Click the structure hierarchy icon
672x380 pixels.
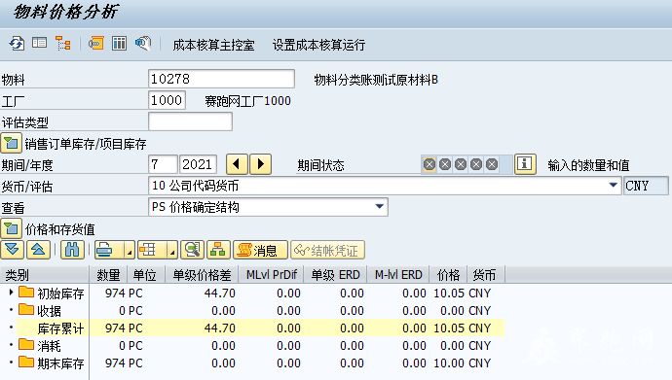click(x=218, y=250)
